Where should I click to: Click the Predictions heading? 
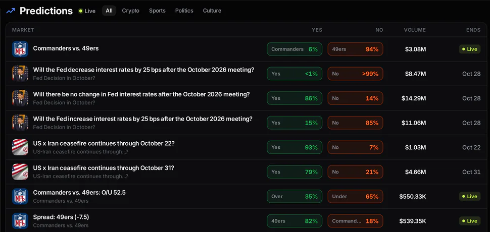point(46,11)
